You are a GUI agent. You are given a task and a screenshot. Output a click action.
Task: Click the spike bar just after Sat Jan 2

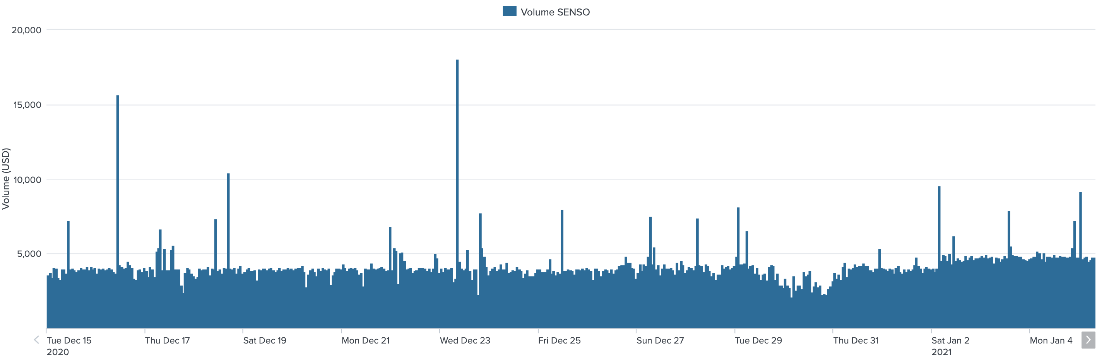(x=939, y=257)
